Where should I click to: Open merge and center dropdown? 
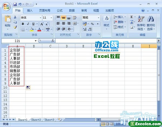click(x=78, y=24)
